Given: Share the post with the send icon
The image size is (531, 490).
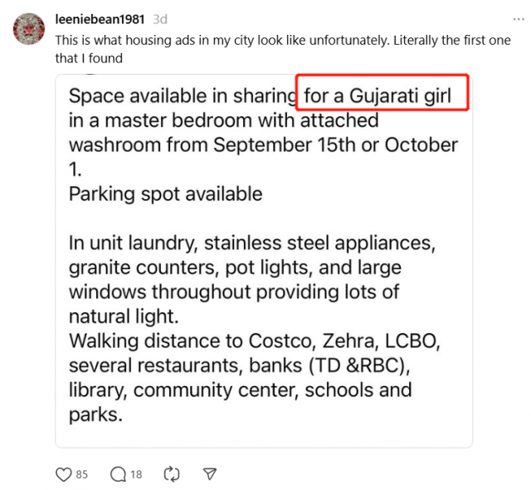Looking at the screenshot, I should (x=211, y=474).
